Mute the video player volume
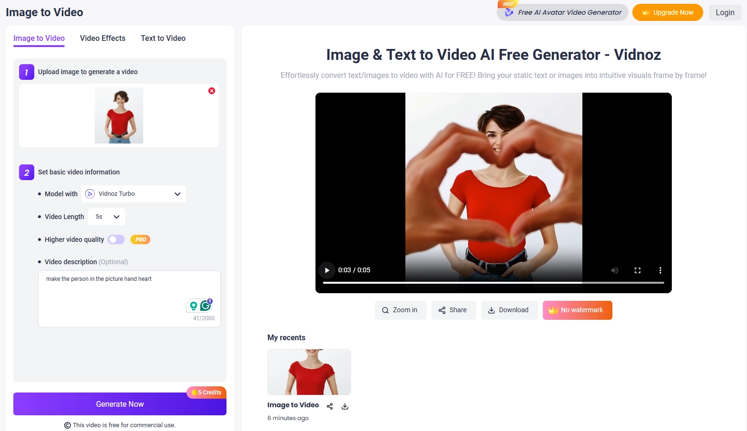Viewport: 747px width, 431px height. point(615,270)
